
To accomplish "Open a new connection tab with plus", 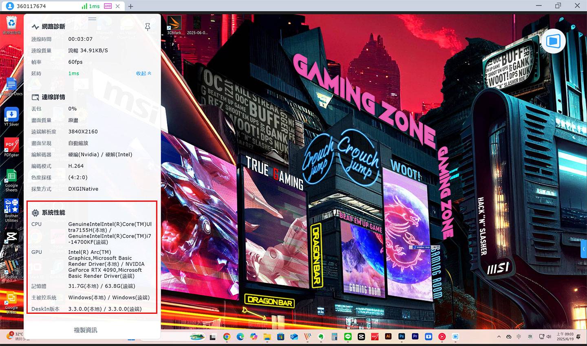I will tap(130, 6).
